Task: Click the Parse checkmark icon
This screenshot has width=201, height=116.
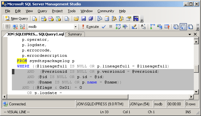Action: (104, 27)
